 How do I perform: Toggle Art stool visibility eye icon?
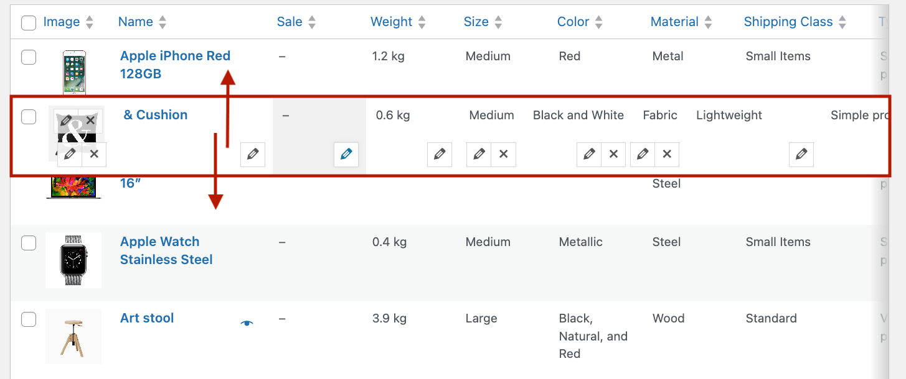247,322
